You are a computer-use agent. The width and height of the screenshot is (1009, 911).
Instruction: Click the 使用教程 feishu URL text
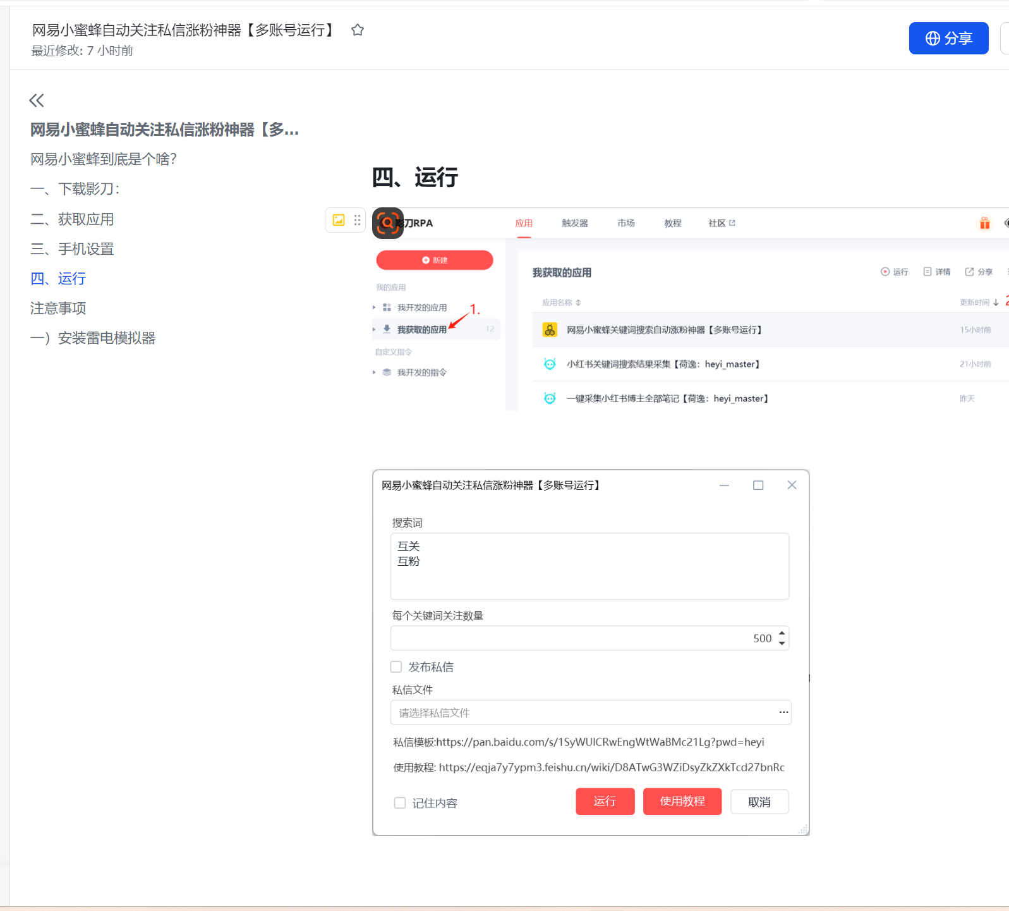pyautogui.click(x=589, y=767)
